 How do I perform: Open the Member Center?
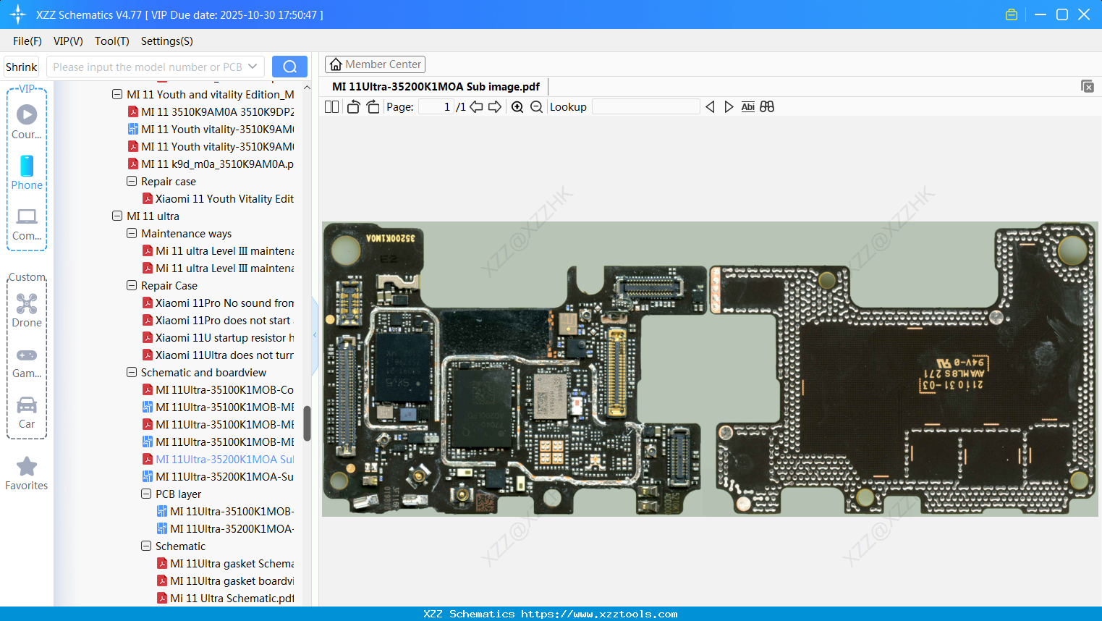pos(375,64)
